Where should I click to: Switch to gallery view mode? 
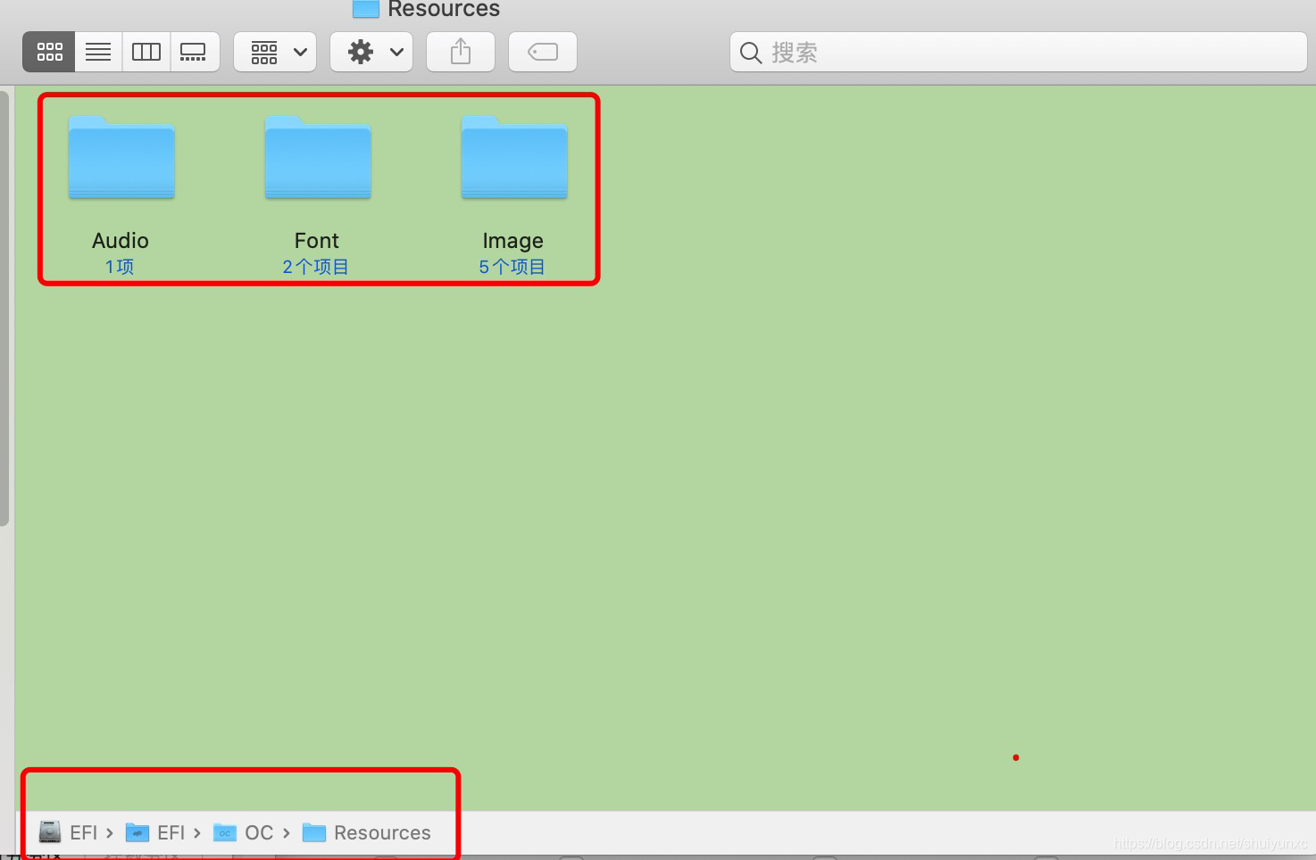[194, 52]
